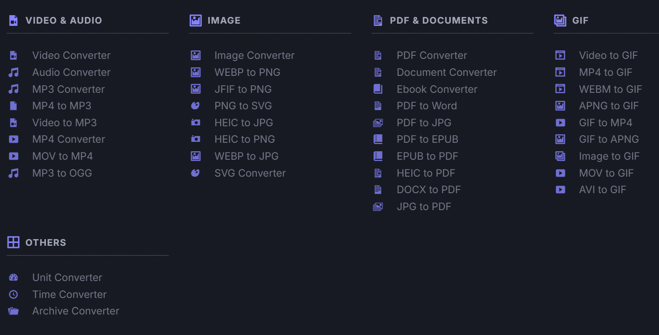
Task: Click the camera icon beside HEIC to PNG
Action: coord(196,139)
